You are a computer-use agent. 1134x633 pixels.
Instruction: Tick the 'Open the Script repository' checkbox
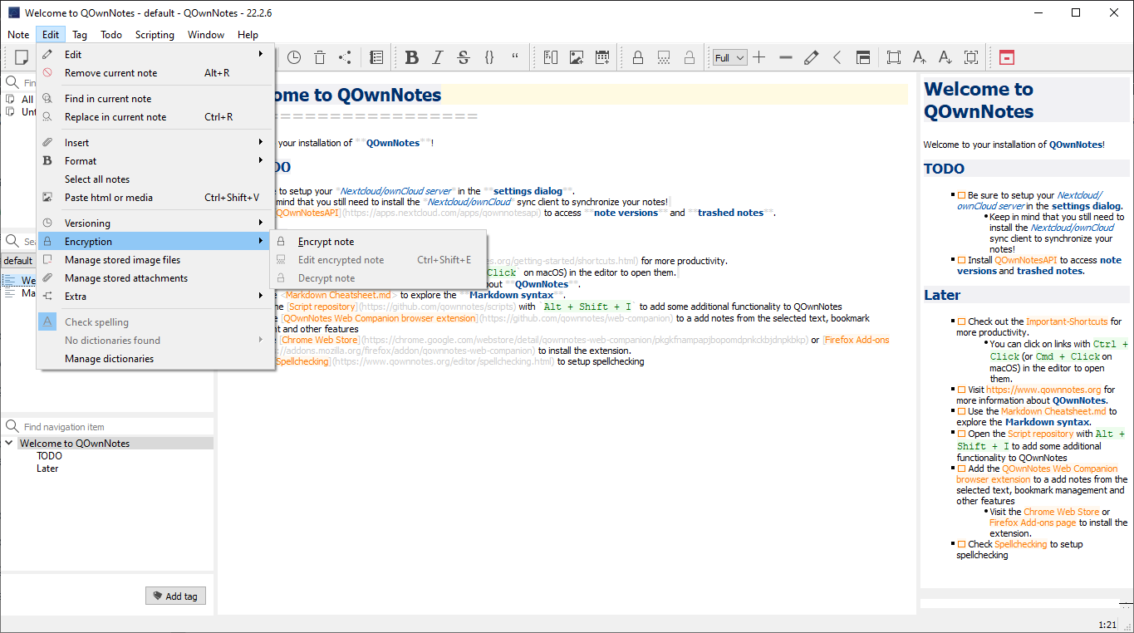coord(961,434)
